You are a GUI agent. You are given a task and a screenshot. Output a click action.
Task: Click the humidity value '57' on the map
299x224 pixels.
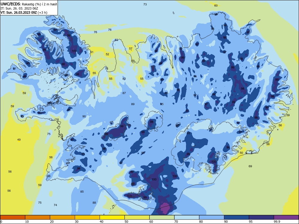point(131,49)
